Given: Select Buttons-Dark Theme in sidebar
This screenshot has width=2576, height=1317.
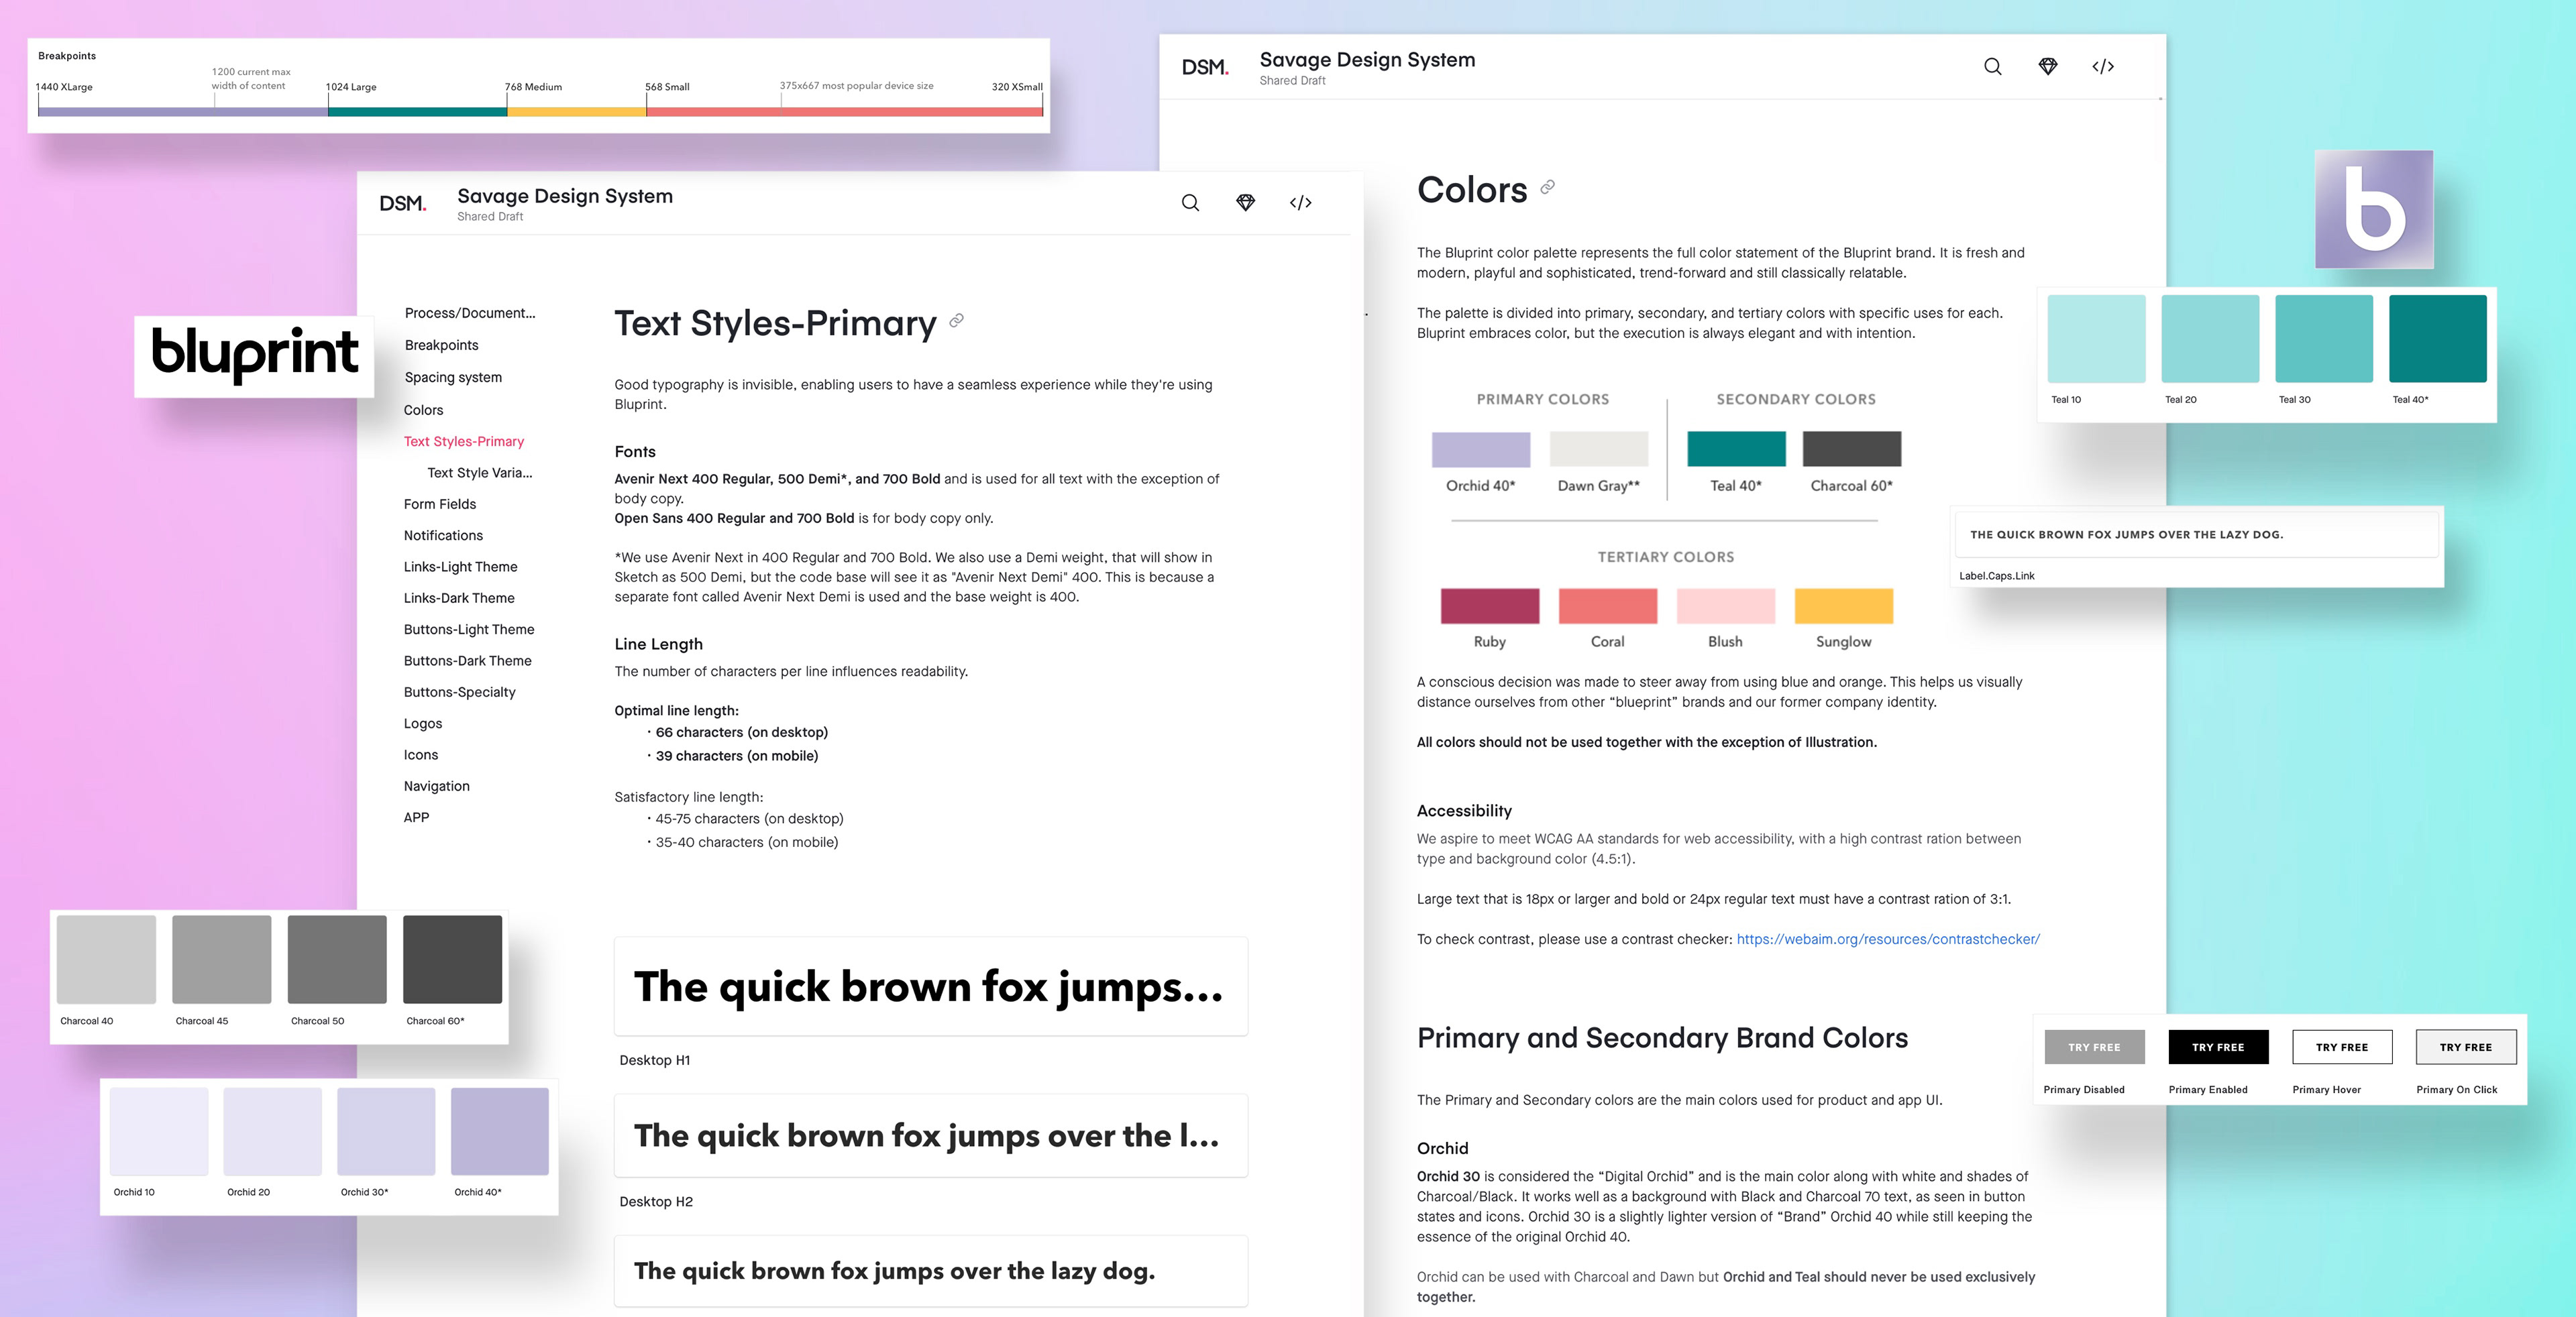Looking at the screenshot, I should pyautogui.click(x=467, y=661).
